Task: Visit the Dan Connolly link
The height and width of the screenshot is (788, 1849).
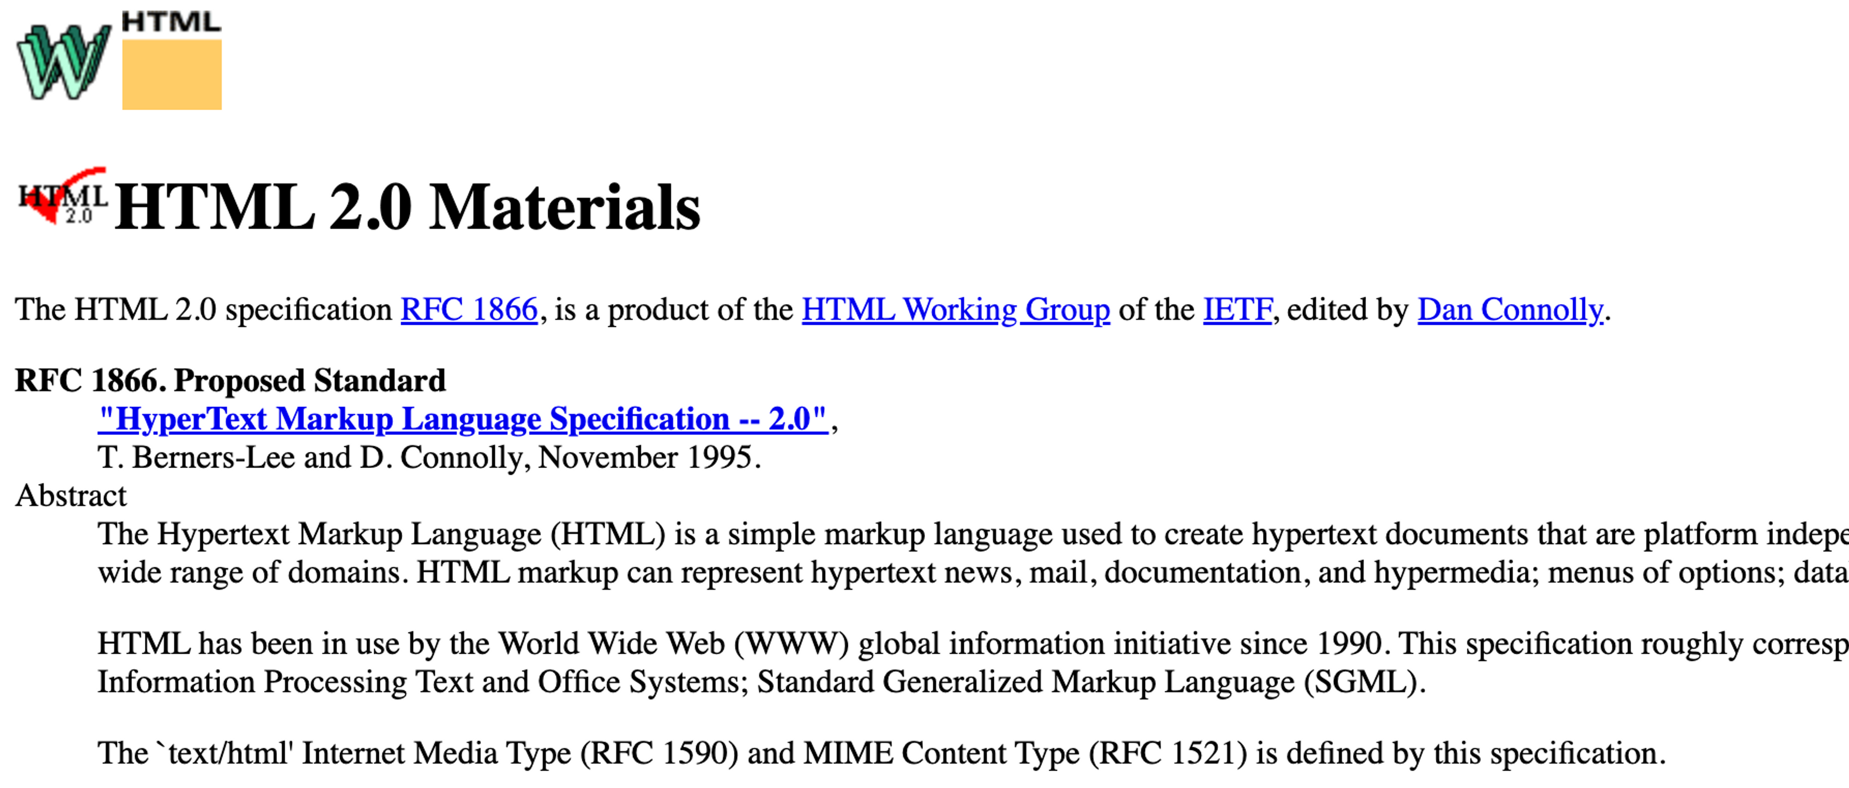Action: point(1510,310)
